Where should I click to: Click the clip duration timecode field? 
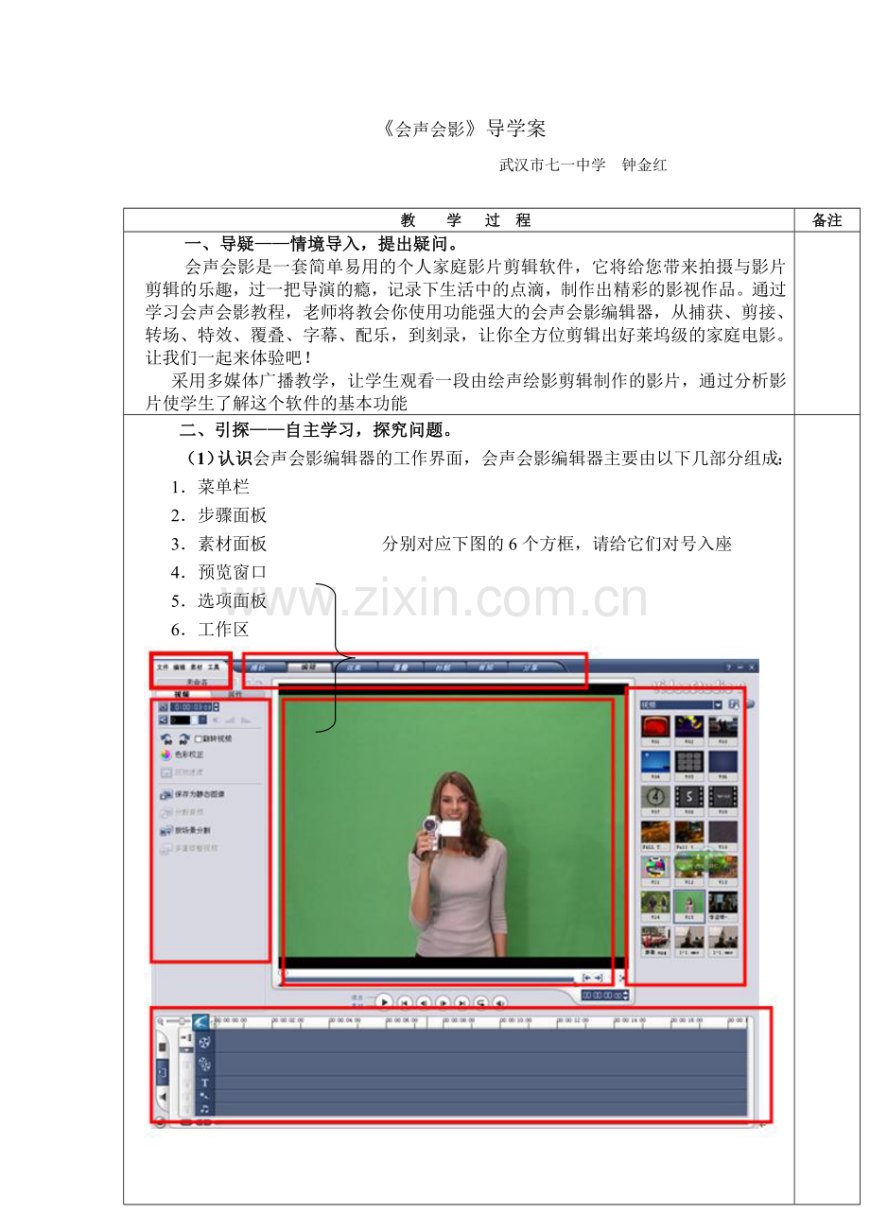click(x=192, y=706)
